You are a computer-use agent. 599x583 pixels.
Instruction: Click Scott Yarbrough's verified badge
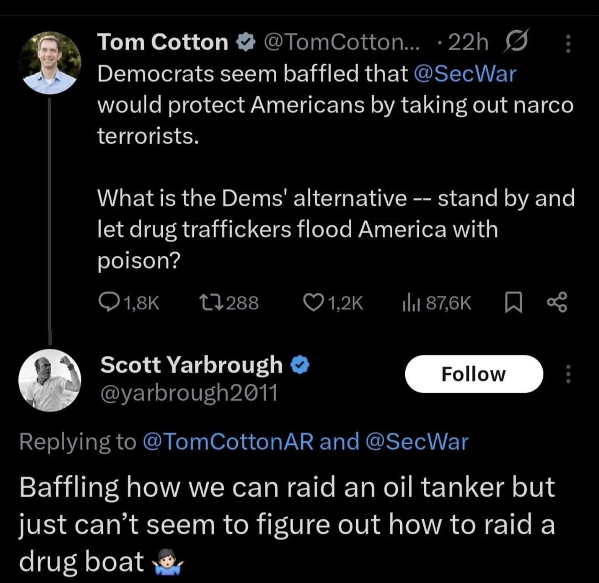300,365
